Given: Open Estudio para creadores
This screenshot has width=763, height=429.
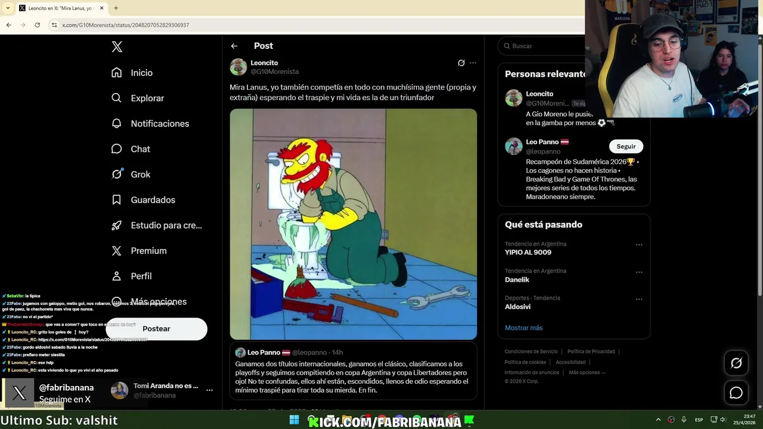Looking at the screenshot, I should click(157, 225).
